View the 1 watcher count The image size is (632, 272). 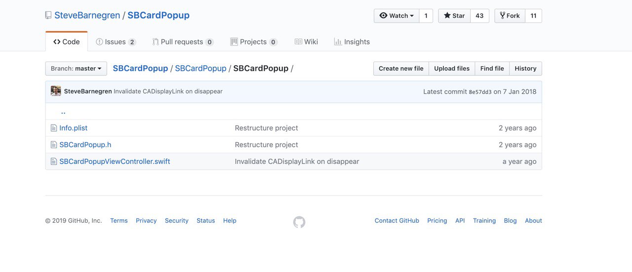[x=426, y=16]
